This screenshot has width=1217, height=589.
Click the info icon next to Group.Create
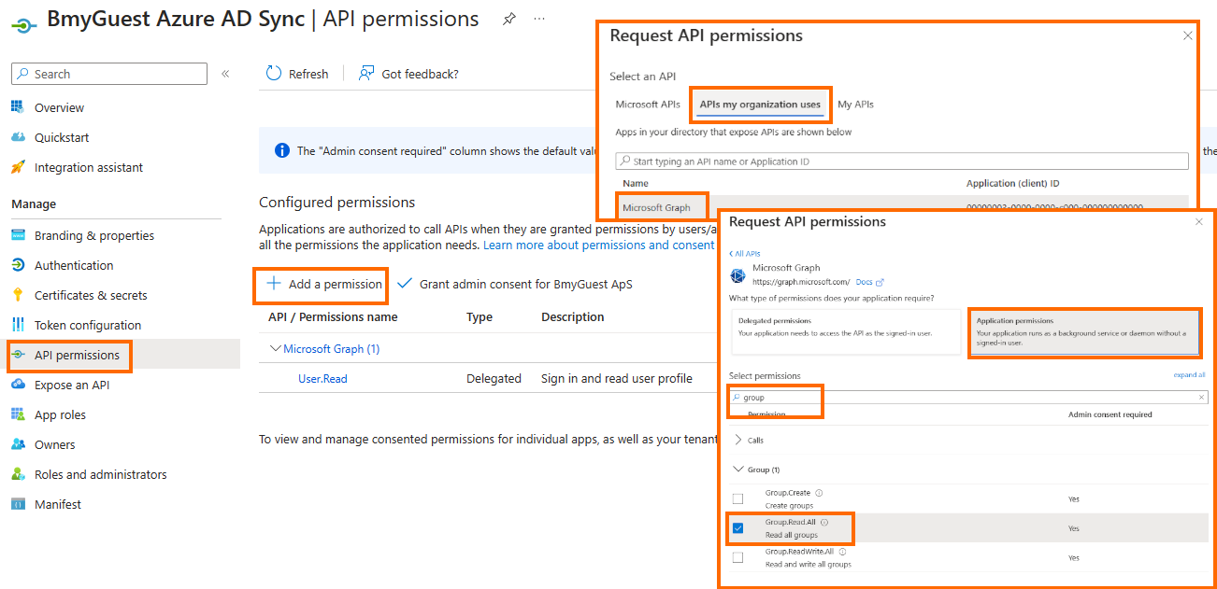tap(819, 493)
